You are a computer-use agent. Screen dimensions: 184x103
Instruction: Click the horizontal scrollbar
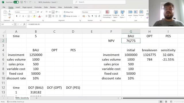(153, 98)
